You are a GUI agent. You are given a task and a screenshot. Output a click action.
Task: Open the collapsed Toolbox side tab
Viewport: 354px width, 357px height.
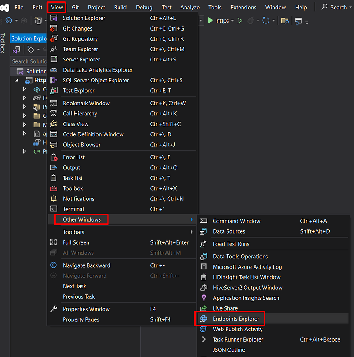(3, 43)
